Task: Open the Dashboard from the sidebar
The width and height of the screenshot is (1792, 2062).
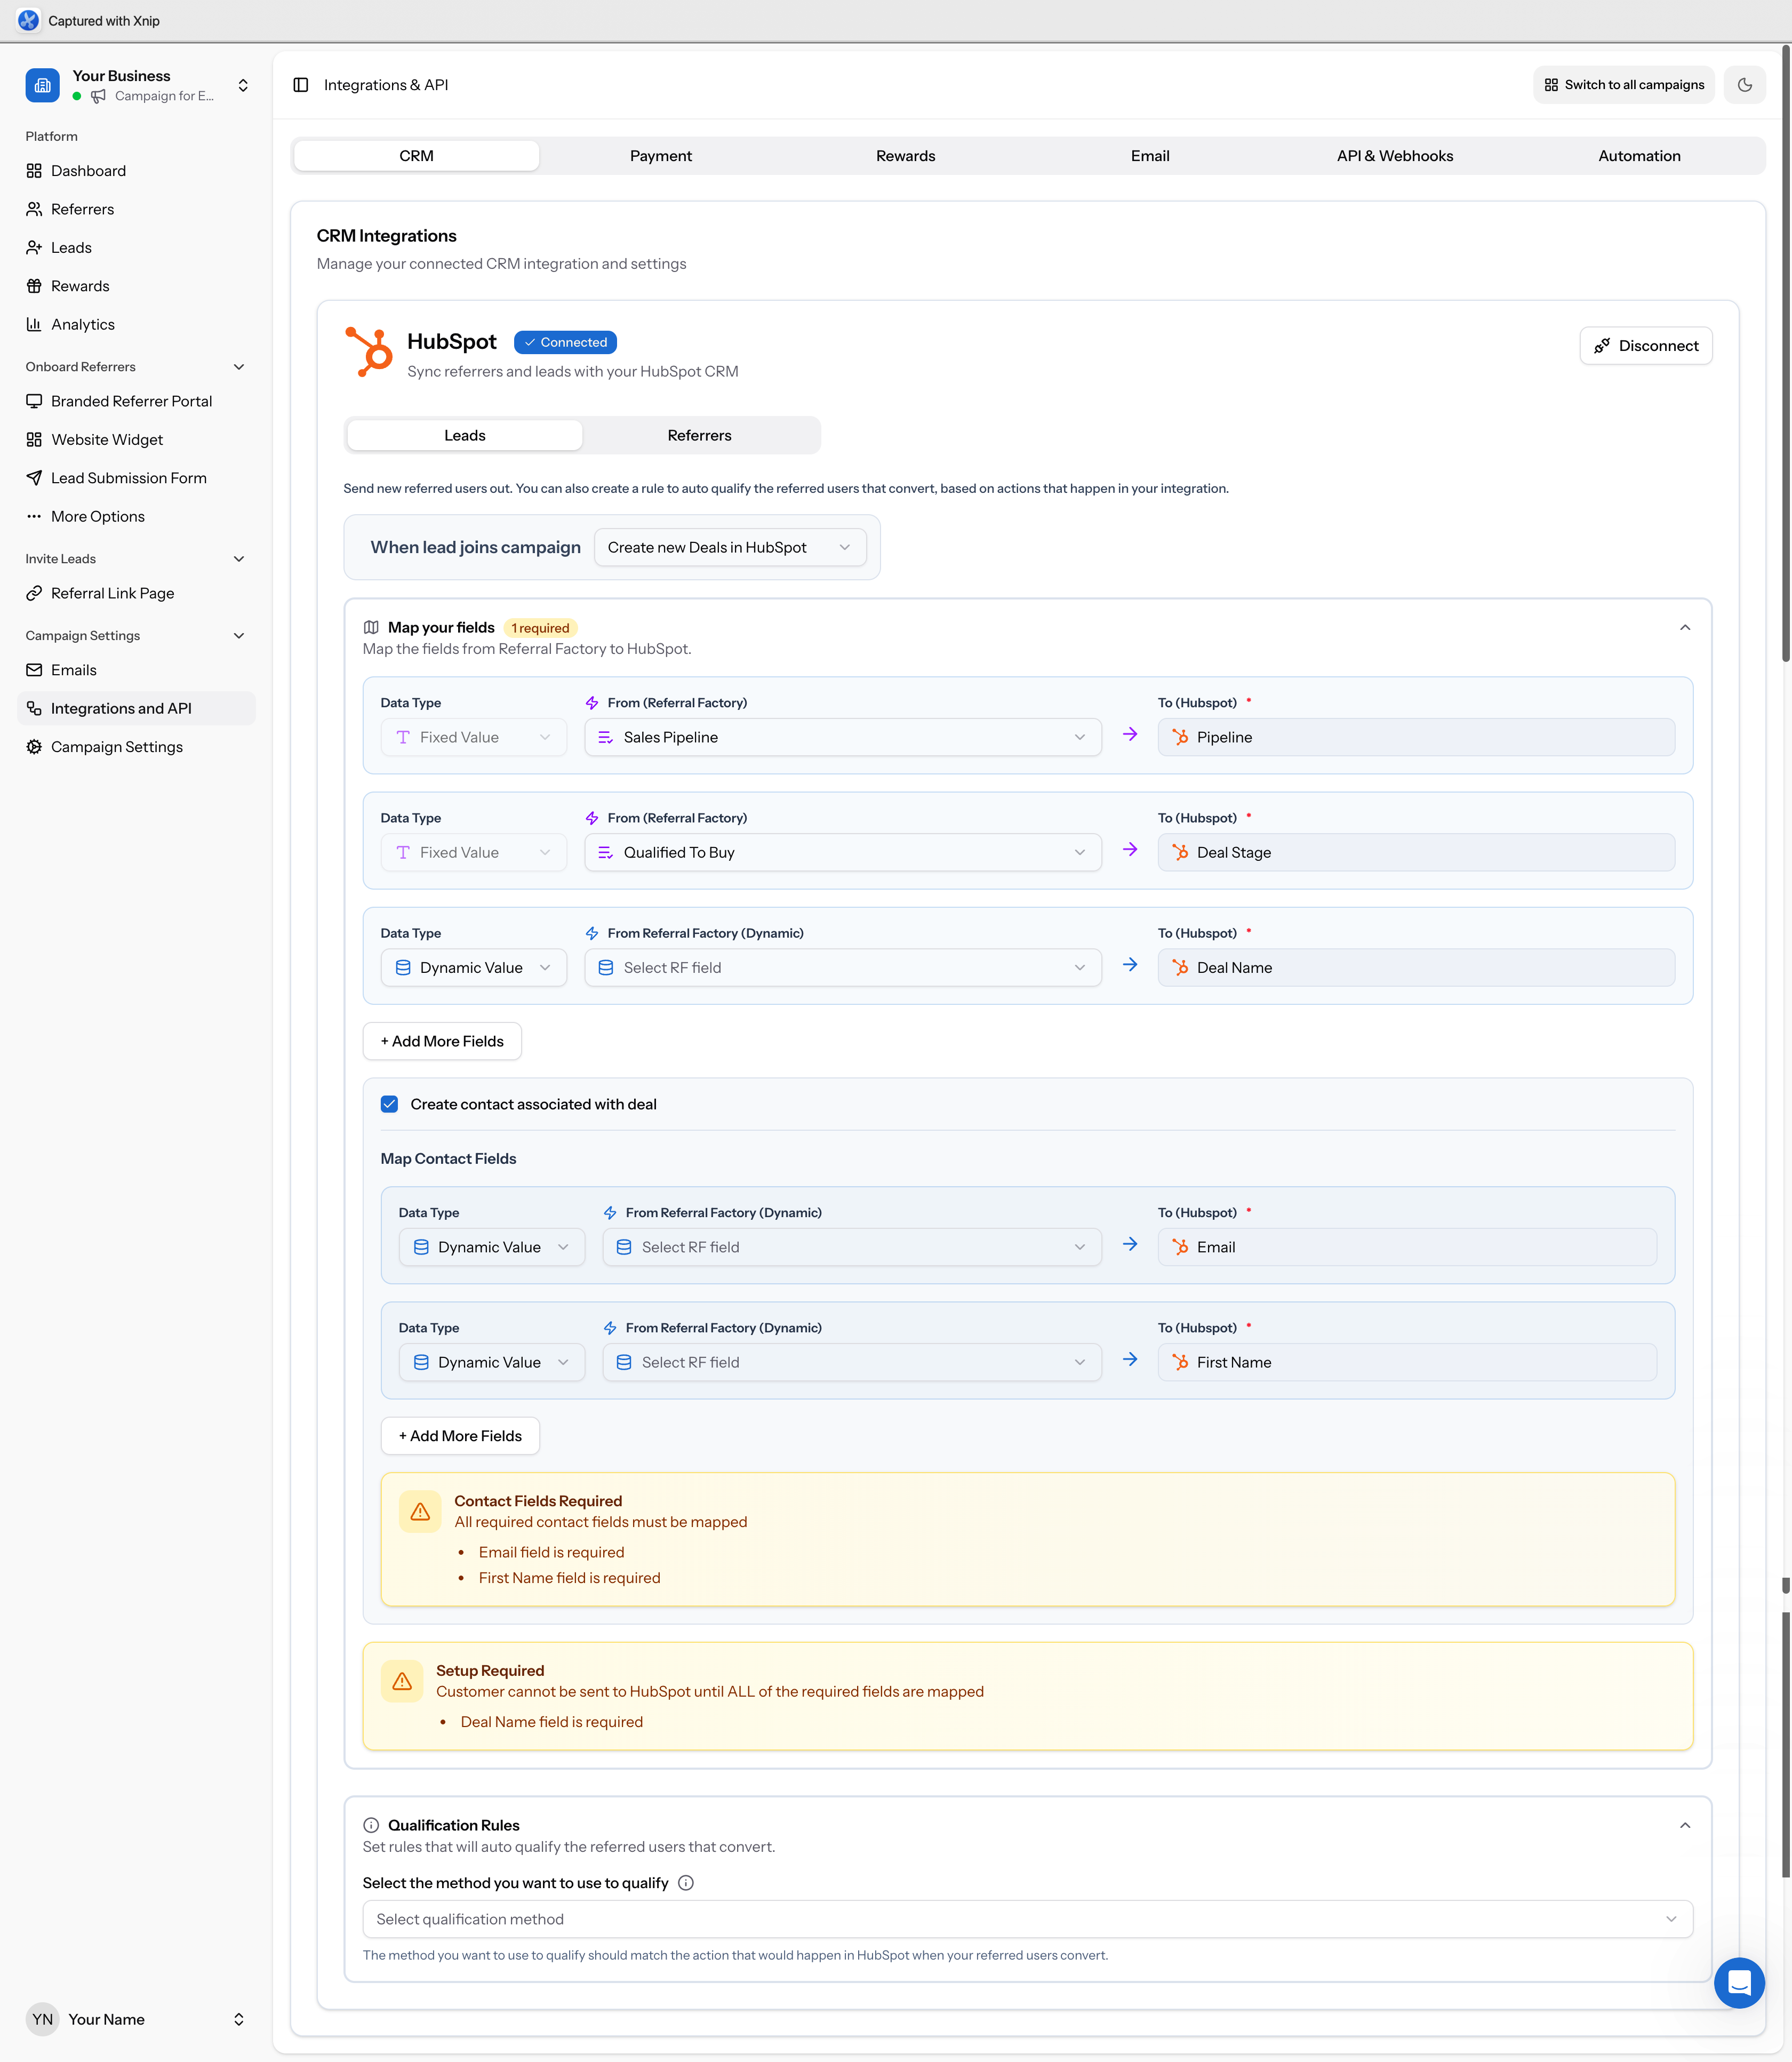Action: [x=89, y=170]
